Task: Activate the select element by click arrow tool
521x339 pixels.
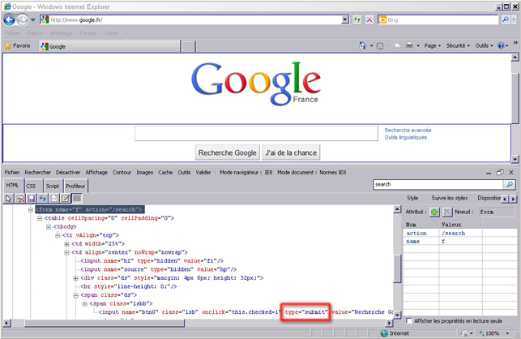Action: pos(9,199)
